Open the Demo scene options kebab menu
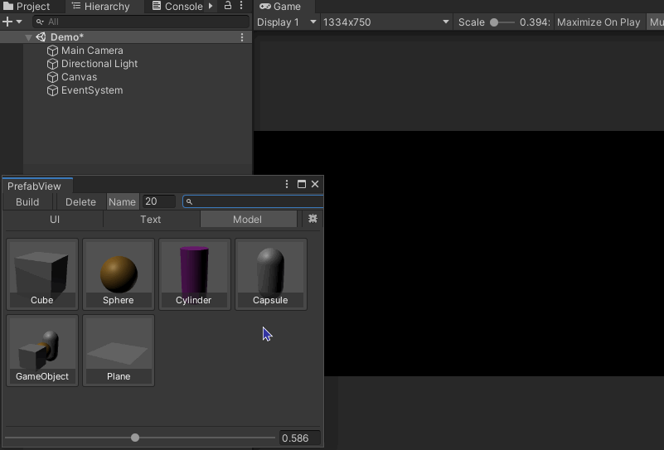This screenshot has height=450, width=664. point(242,37)
